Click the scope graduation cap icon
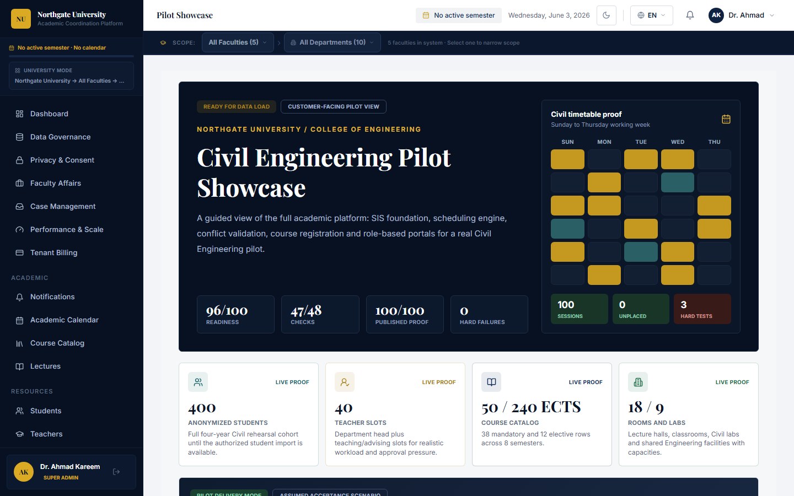 point(163,42)
